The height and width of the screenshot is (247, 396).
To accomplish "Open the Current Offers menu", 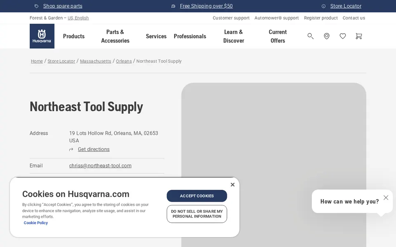I will tap(278, 36).
